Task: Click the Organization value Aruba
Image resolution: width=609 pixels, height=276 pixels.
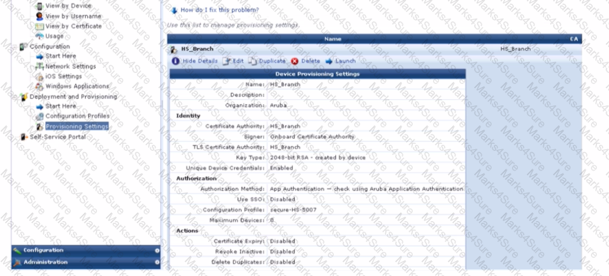Action: point(278,105)
